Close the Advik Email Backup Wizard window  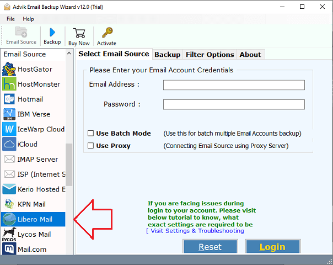pos(323,7)
